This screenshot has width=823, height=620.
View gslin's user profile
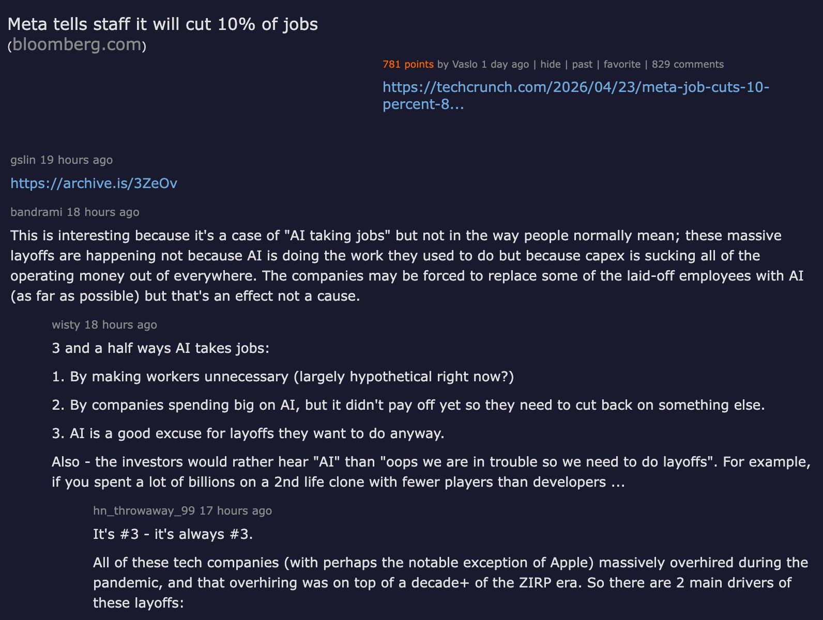[x=23, y=160]
